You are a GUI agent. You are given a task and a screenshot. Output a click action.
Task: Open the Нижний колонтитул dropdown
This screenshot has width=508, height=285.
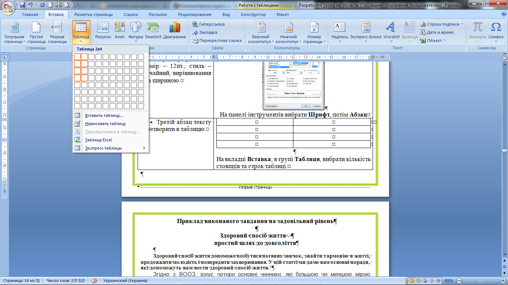tap(289, 32)
